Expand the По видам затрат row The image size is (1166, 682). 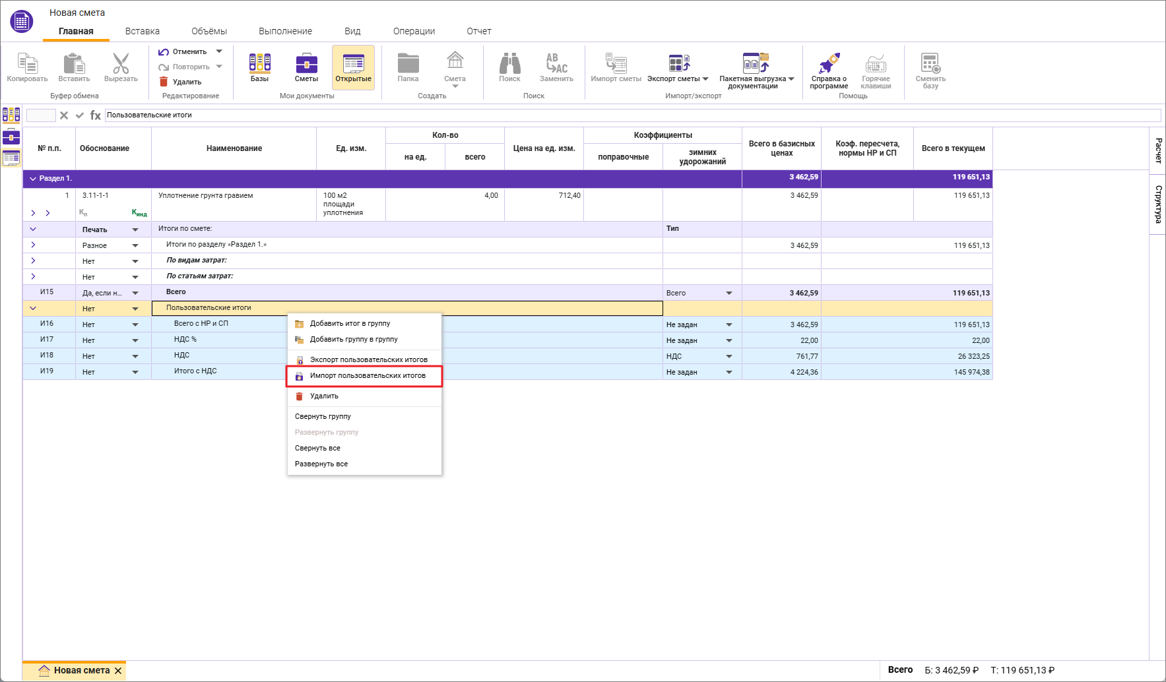pyautogui.click(x=33, y=261)
